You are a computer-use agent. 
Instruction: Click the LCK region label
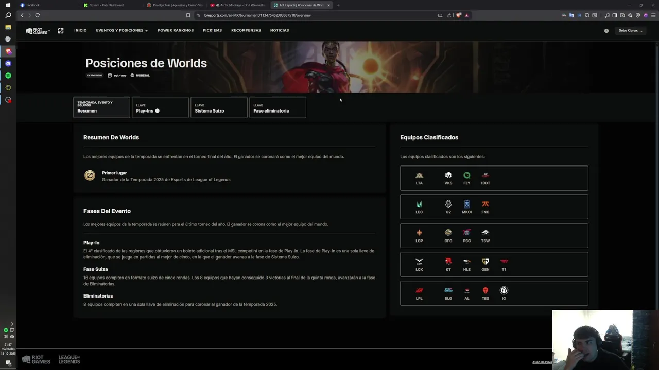[x=419, y=269]
